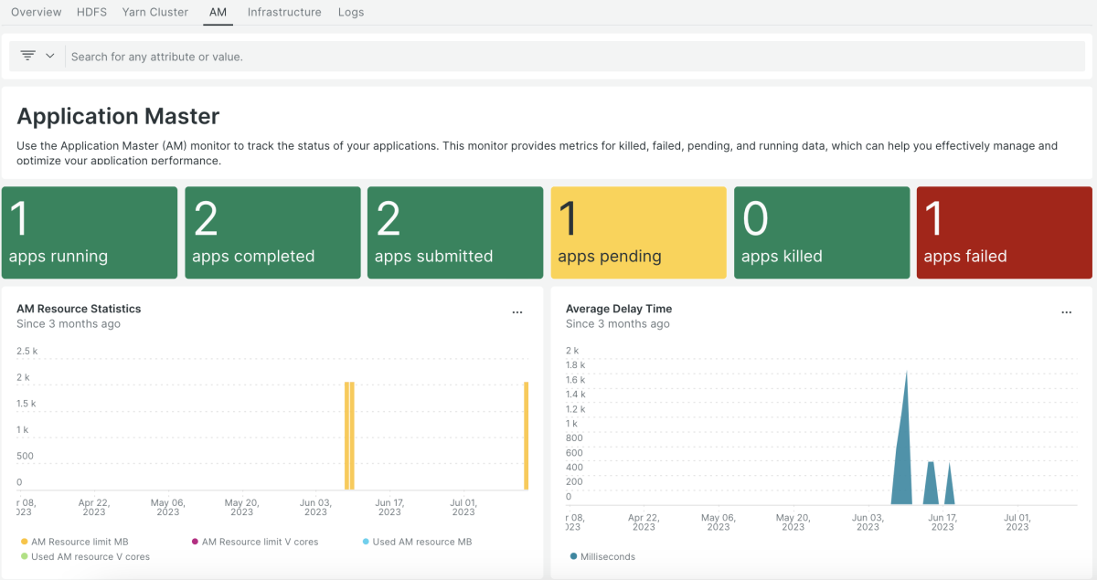
Task: Switch to the Overview tab
Action: pyautogui.click(x=37, y=12)
